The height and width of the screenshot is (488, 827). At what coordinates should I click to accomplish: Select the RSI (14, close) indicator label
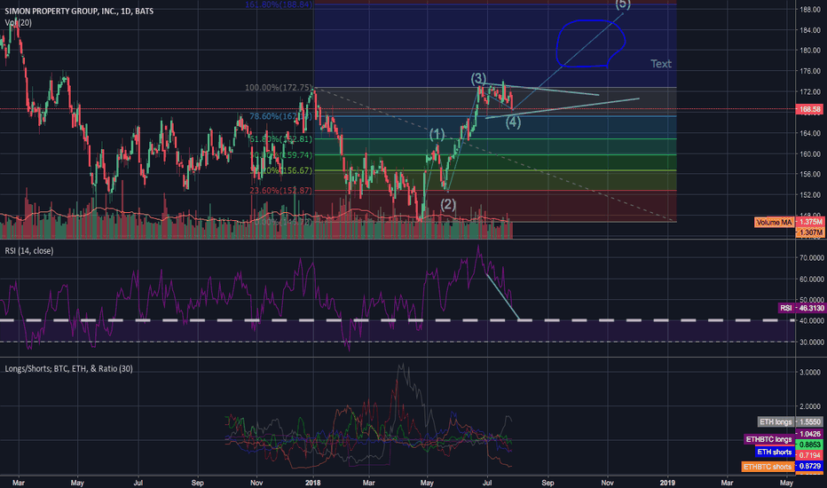(x=29, y=250)
